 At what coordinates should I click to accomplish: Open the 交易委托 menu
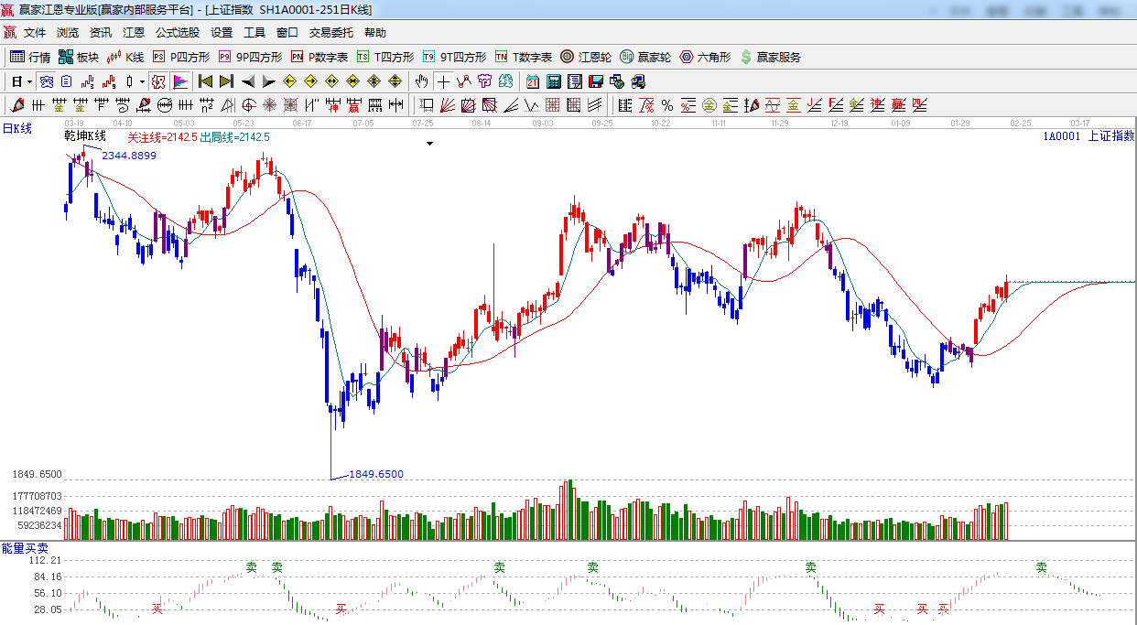point(330,32)
